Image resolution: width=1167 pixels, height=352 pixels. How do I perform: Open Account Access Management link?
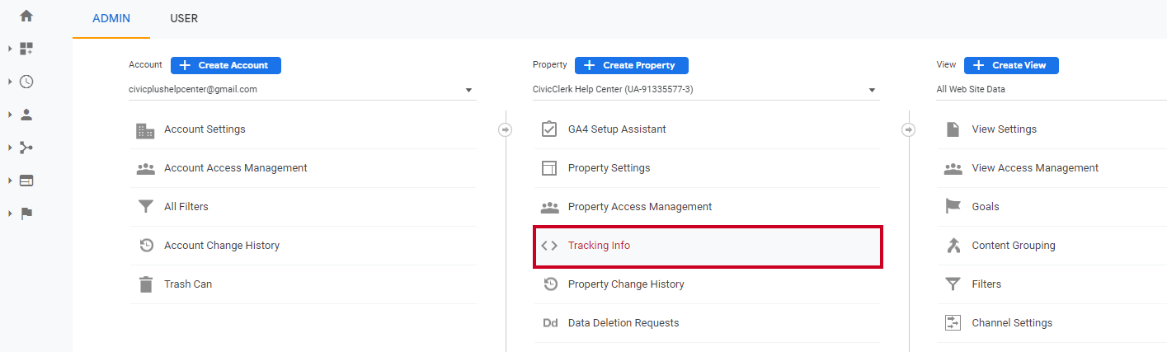[236, 168]
